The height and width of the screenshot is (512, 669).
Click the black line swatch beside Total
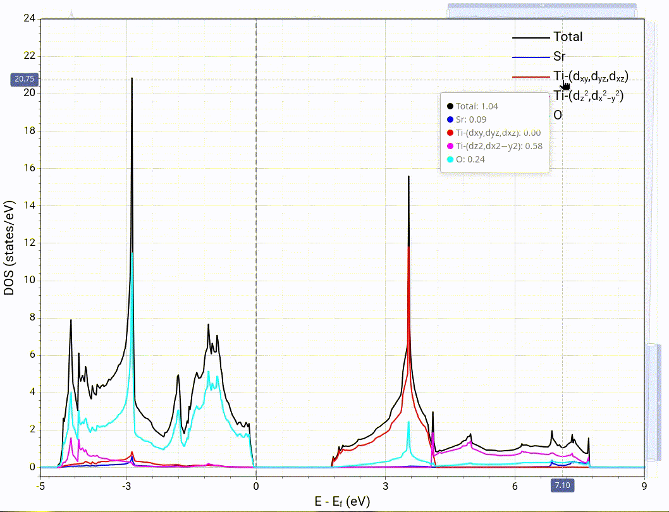pos(530,37)
